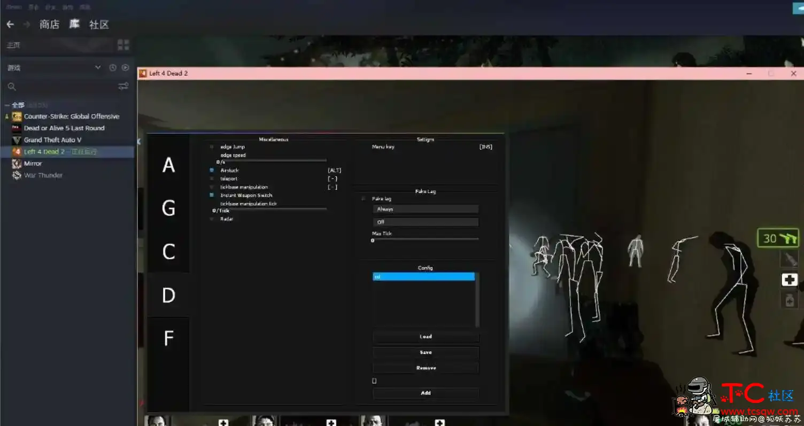Click the Mirror game icon
804x426 pixels.
[17, 164]
